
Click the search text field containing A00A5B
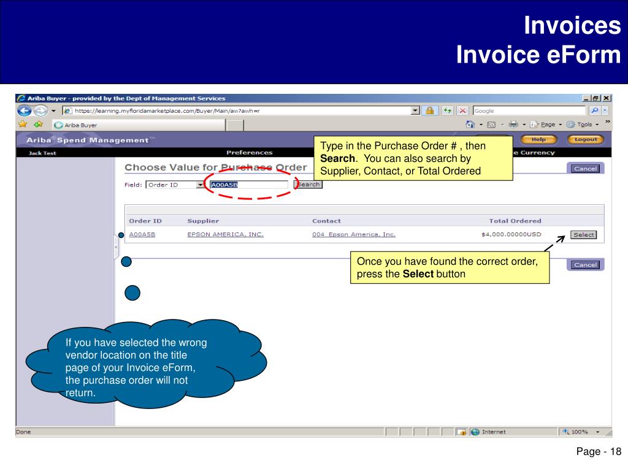(249, 185)
